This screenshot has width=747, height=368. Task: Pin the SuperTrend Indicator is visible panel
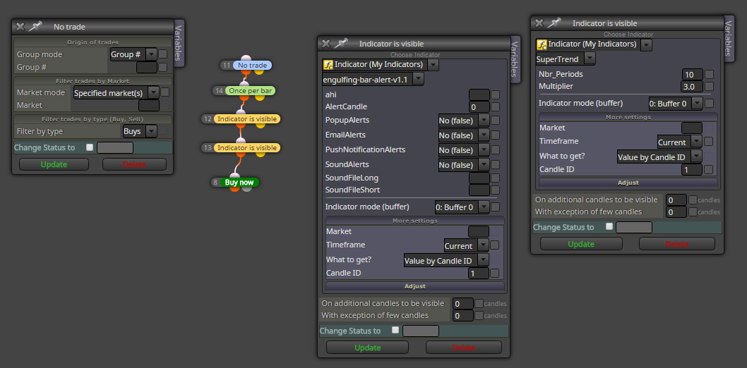(554, 23)
